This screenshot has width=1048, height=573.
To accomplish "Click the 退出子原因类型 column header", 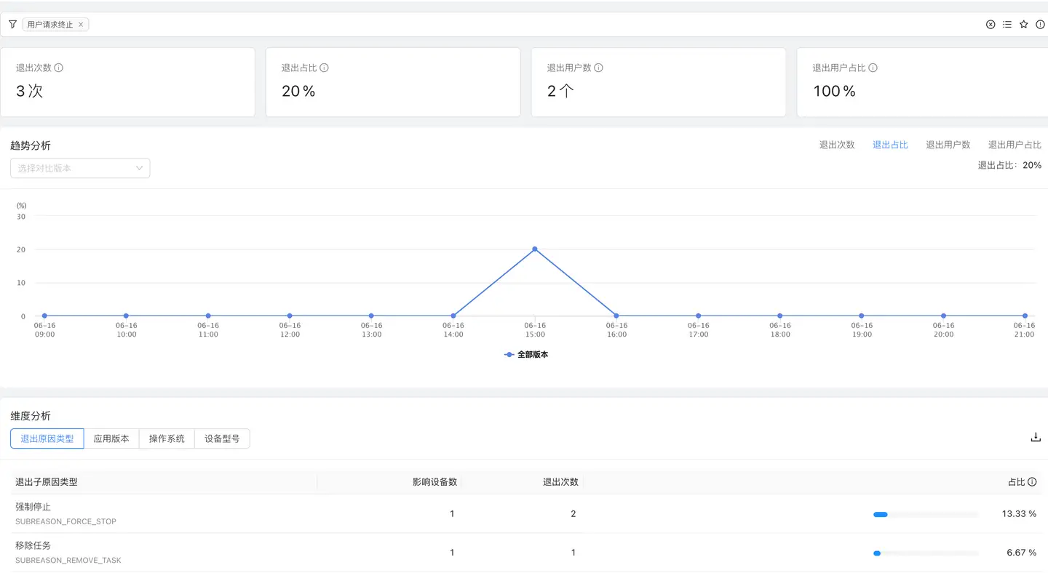I will 47,482.
